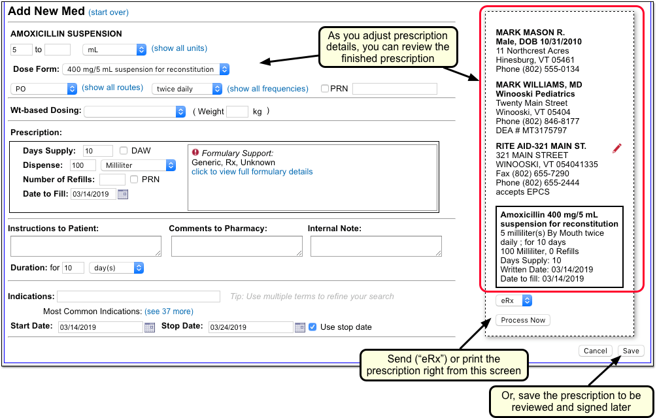Click the Weight kg input field

coord(237,112)
